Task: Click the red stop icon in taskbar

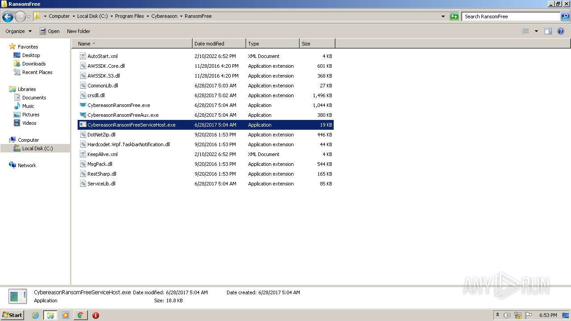Action: click(95, 315)
